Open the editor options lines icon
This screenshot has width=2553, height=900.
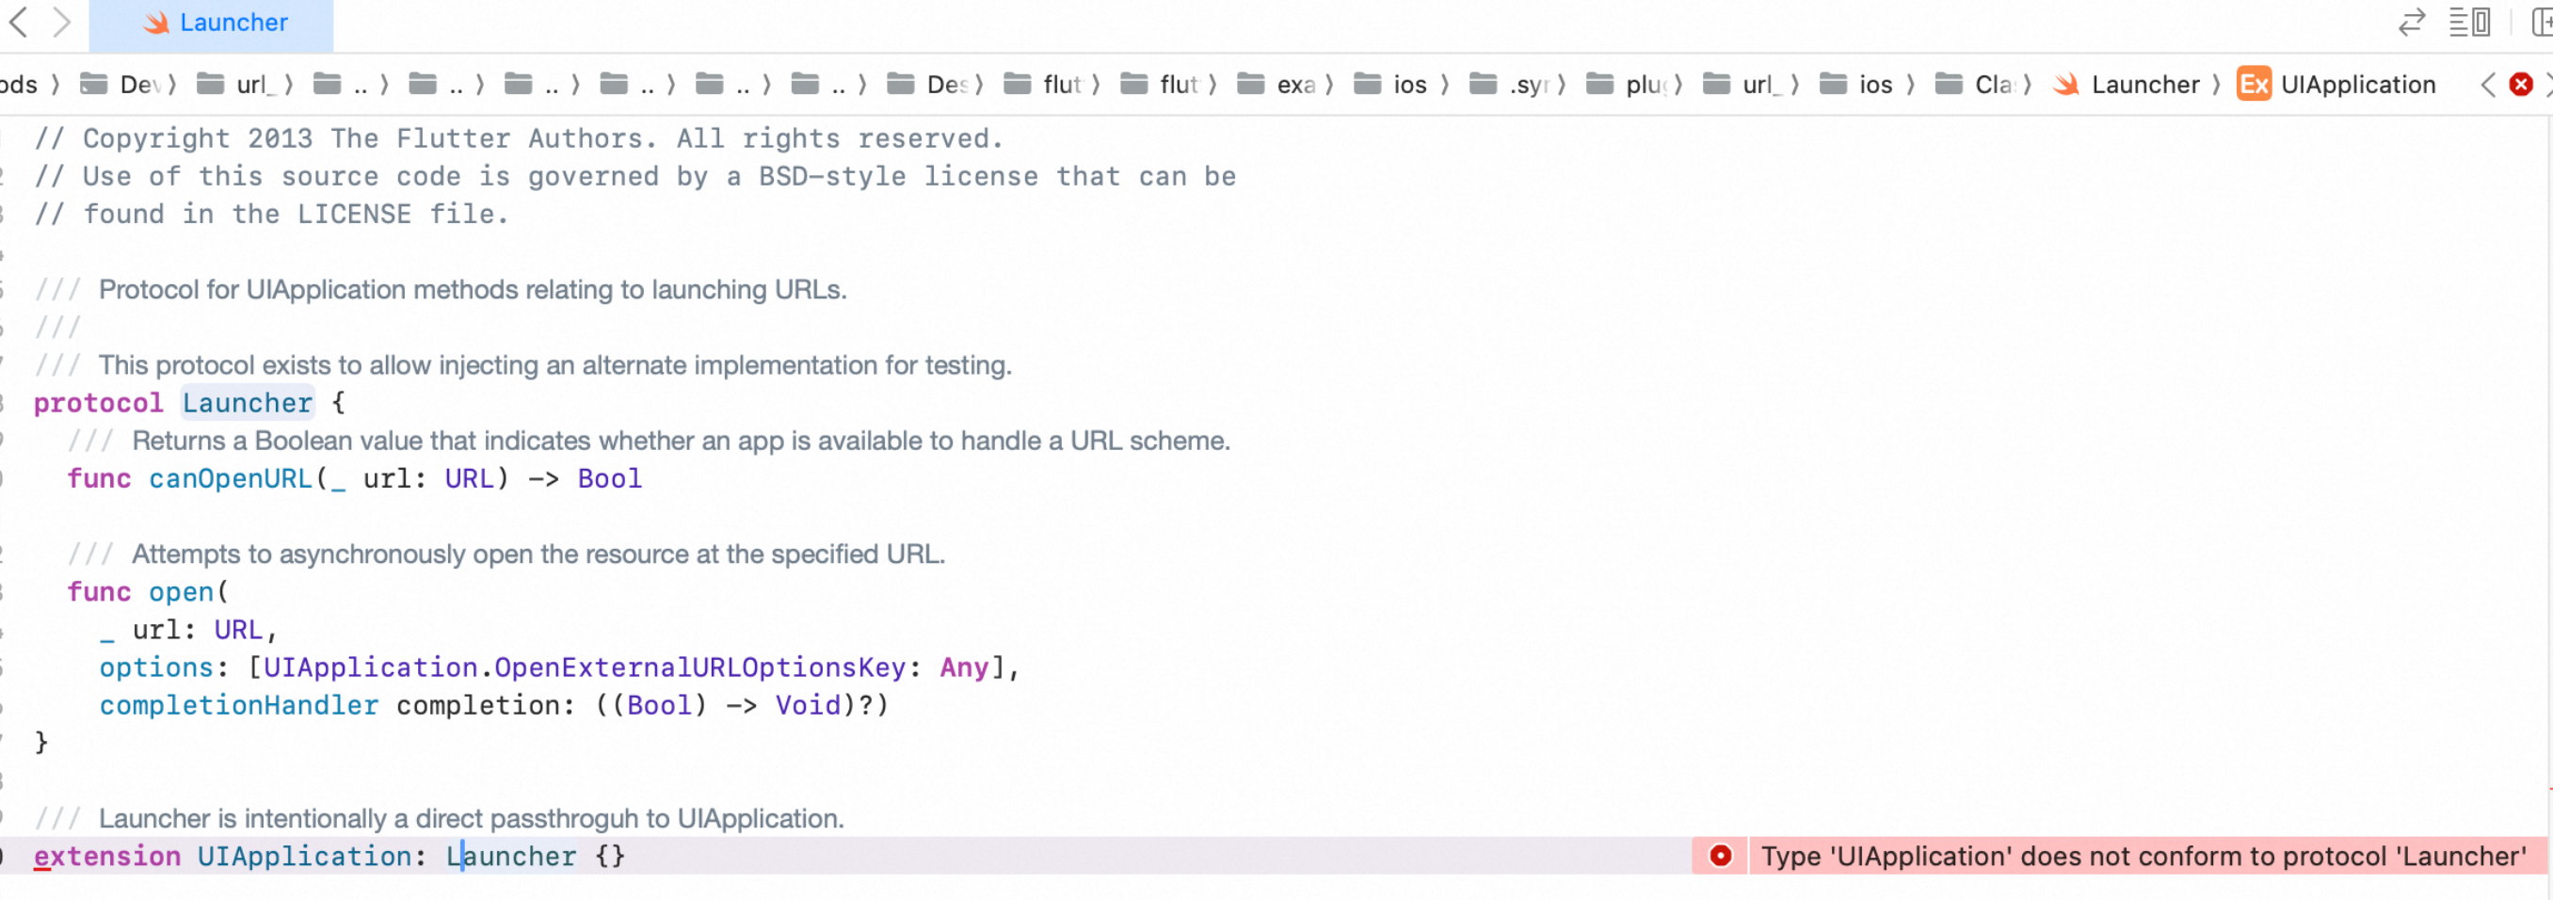[2470, 22]
